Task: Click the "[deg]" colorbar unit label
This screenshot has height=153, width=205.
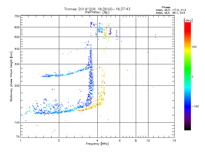Action: pos(188,20)
